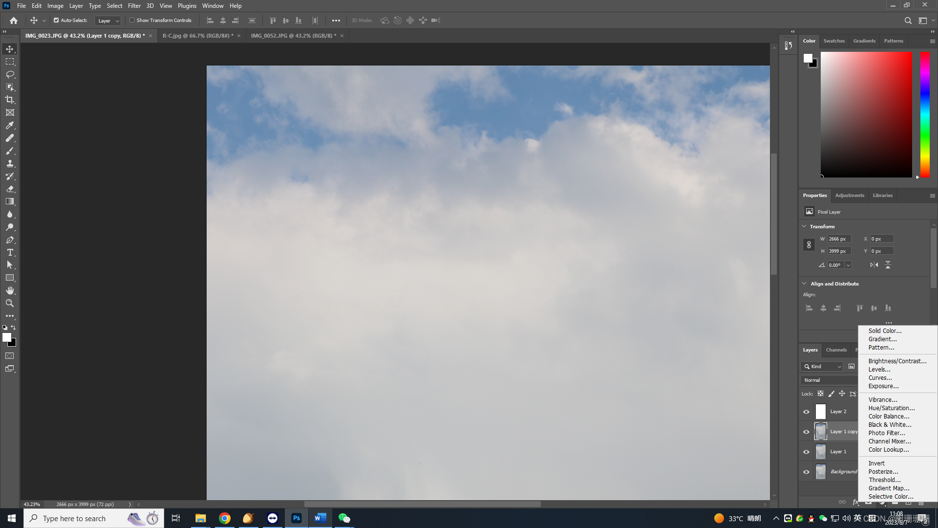
Task: Switch to the Channels tab
Action: (x=836, y=350)
